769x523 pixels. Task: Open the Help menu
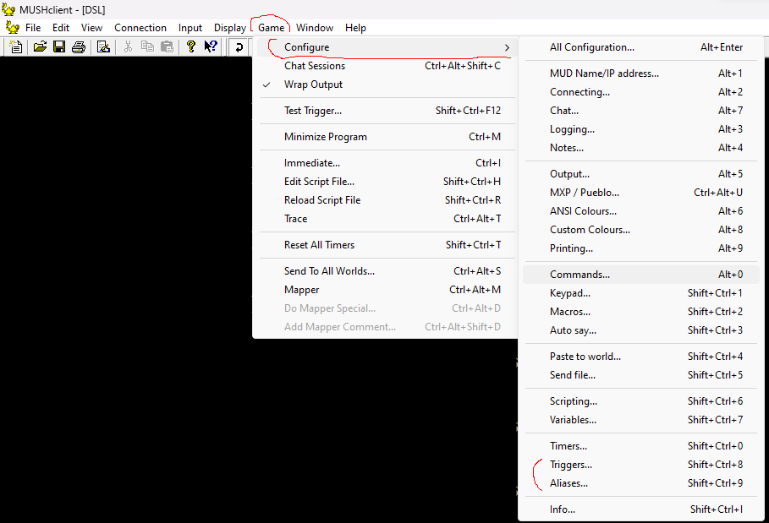click(x=355, y=28)
